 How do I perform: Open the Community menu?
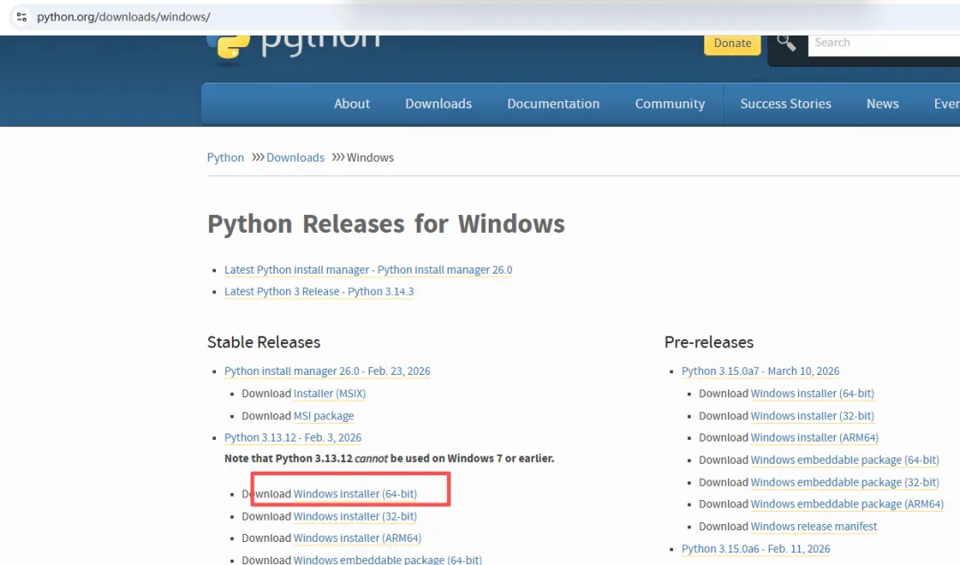(669, 104)
